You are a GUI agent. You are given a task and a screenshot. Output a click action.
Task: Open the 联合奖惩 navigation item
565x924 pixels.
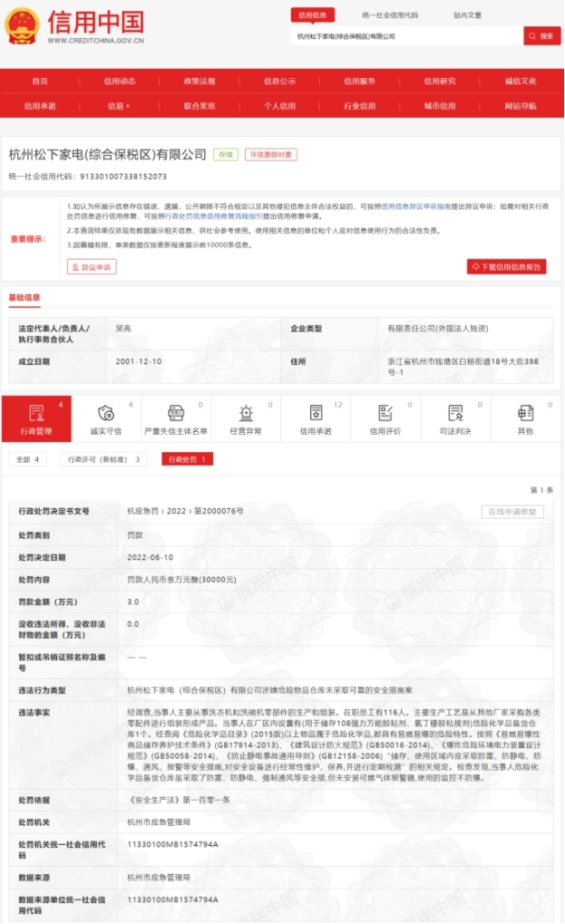point(200,106)
